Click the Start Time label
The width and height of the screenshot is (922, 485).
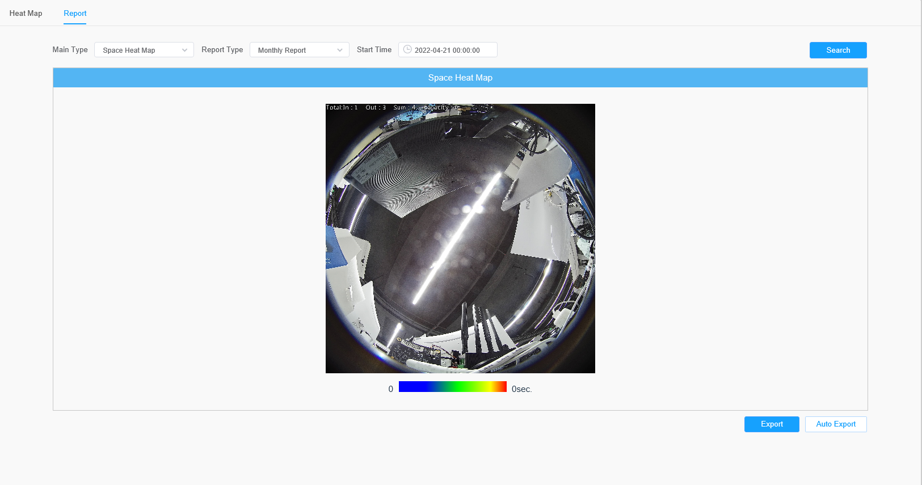point(374,50)
